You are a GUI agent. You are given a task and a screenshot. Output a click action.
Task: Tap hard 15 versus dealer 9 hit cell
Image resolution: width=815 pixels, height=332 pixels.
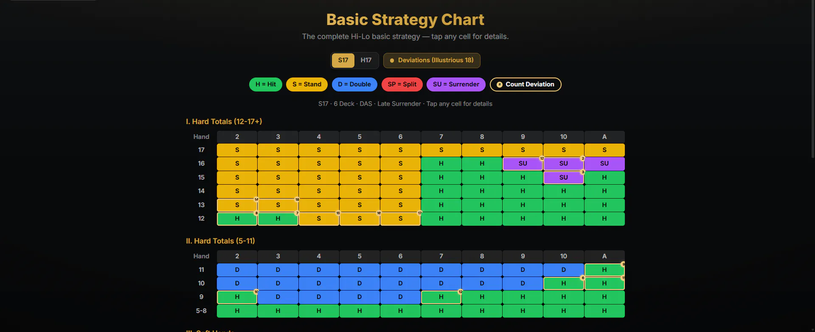tap(523, 177)
